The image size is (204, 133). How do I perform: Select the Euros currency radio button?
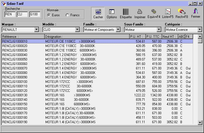49,15
